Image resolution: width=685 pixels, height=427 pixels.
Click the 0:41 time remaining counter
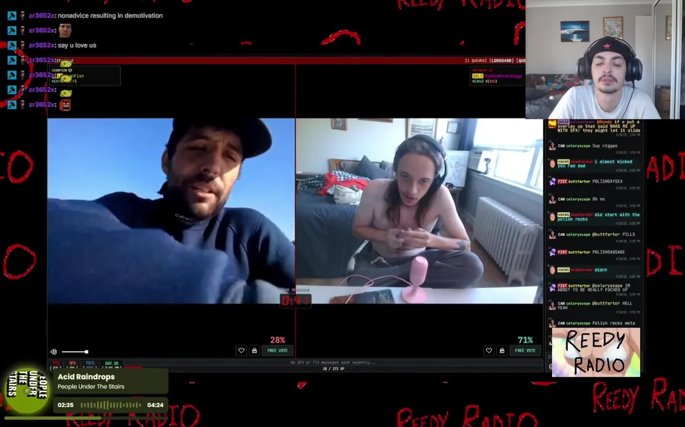pos(296,301)
